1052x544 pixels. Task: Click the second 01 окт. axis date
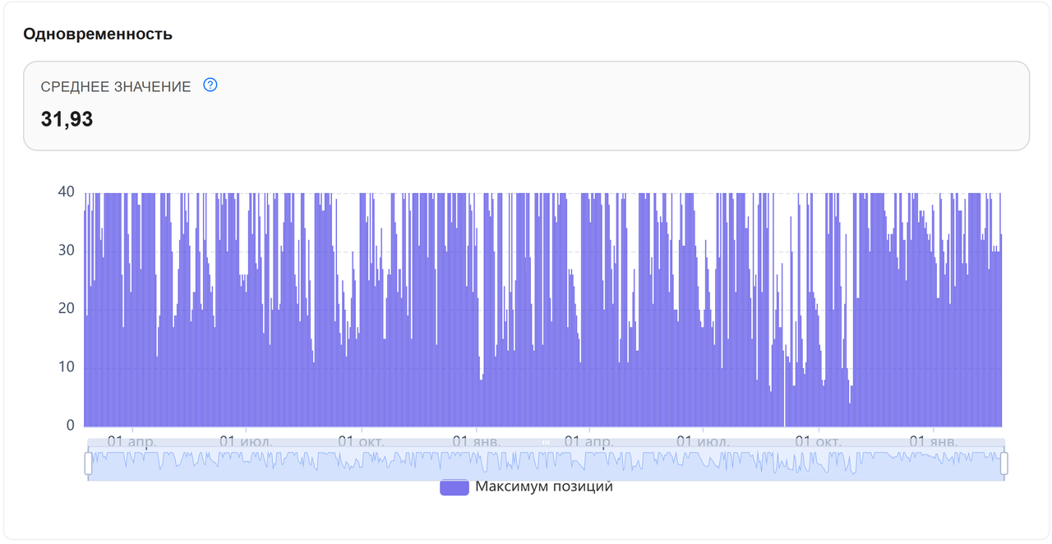point(819,441)
